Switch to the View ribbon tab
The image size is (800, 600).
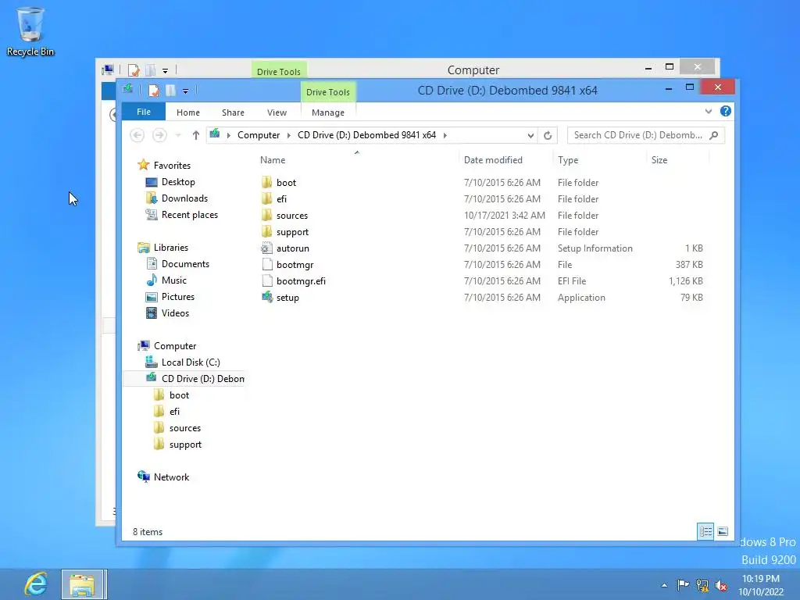(x=277, y=112)
